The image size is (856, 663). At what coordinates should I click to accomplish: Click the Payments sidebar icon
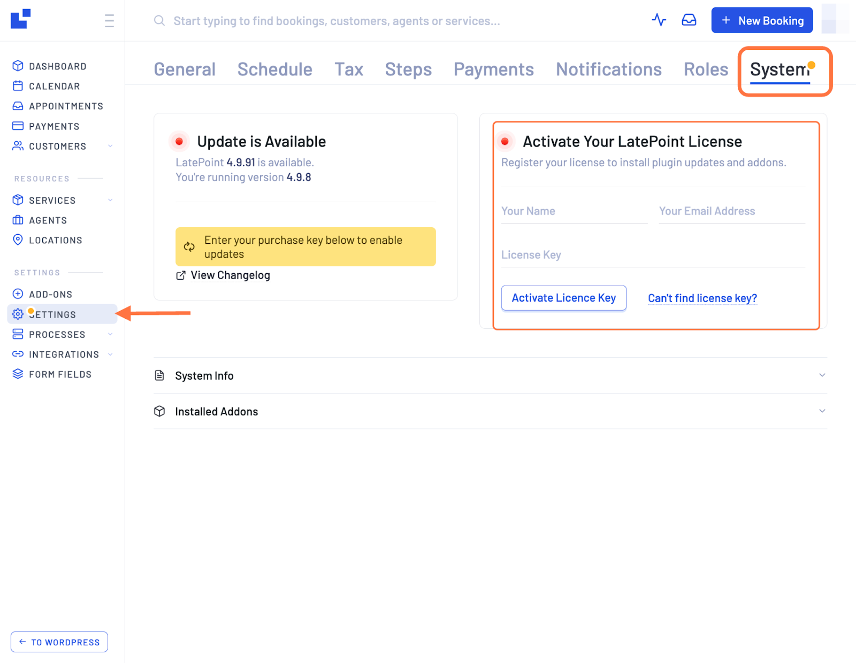coord(18,126)
